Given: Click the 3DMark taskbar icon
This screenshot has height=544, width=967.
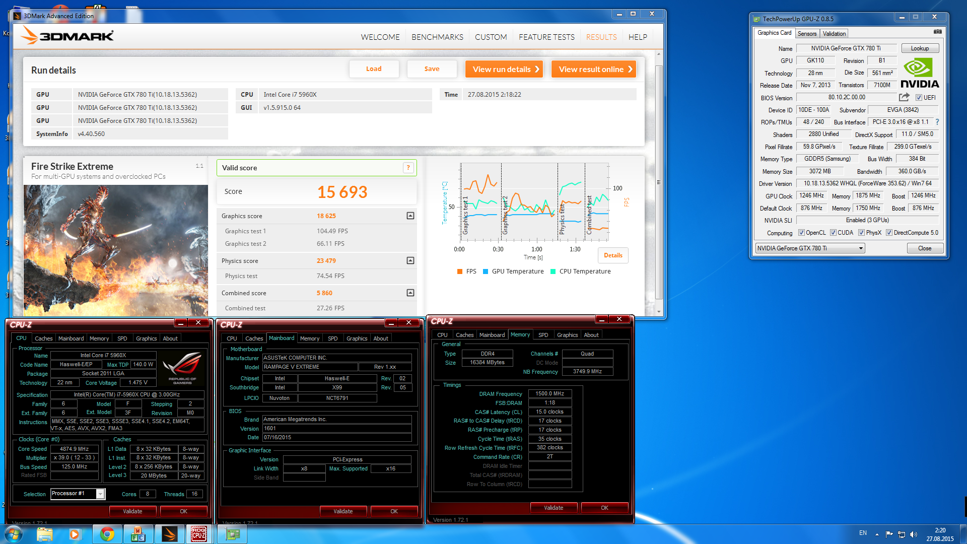Looking at the screenshot, I should click(x=169, y=534).
